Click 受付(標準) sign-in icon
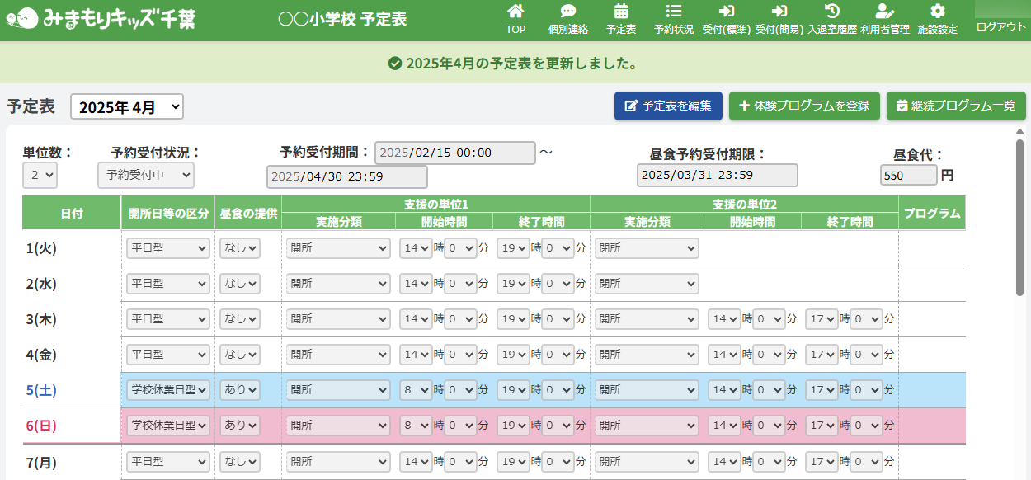Viewport: 1031px width, 480px height. (726, 12)
